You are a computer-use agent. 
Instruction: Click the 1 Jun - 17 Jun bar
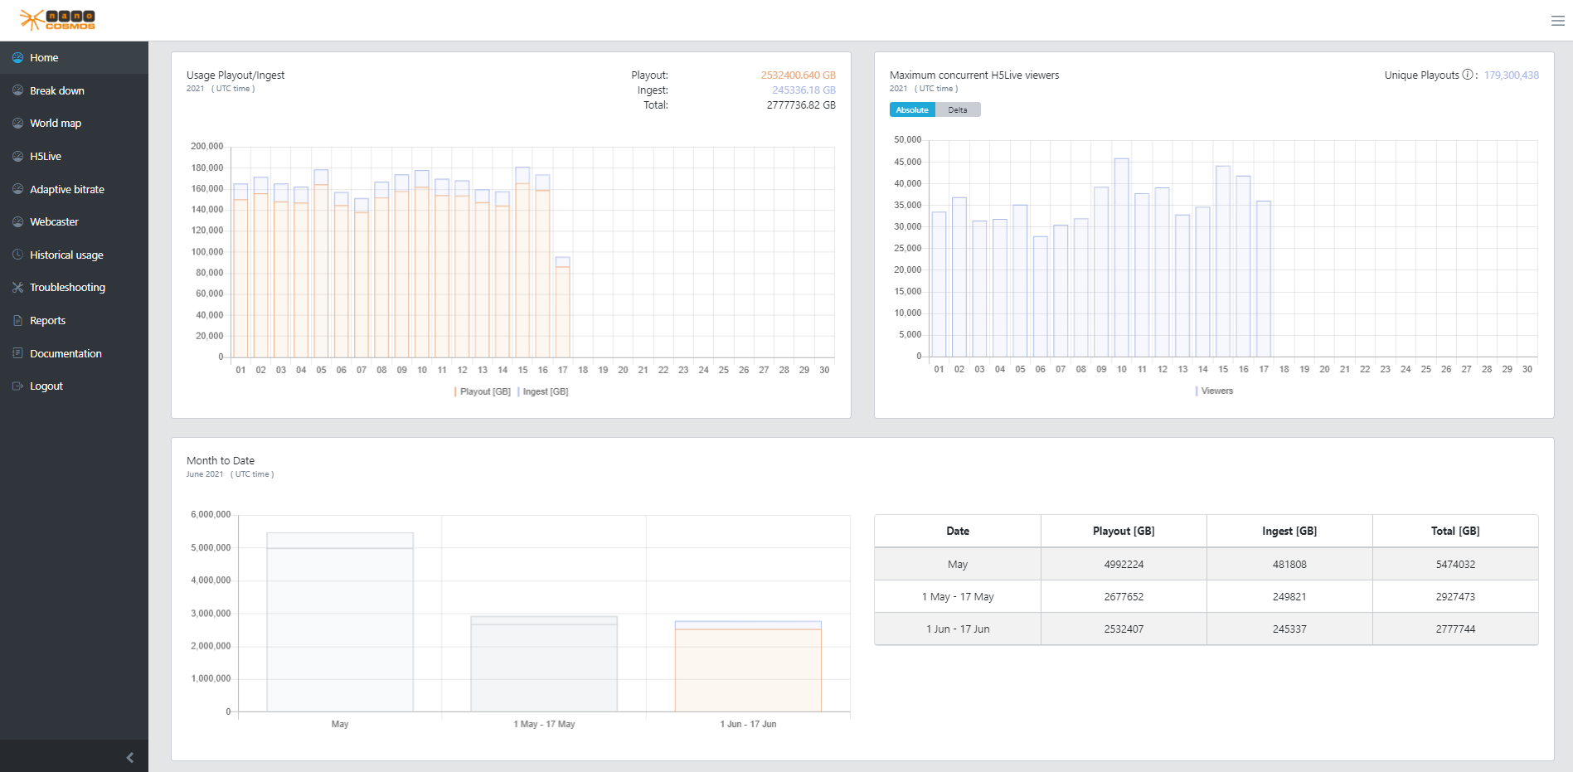pyautogui.click(x=748, y=666)
